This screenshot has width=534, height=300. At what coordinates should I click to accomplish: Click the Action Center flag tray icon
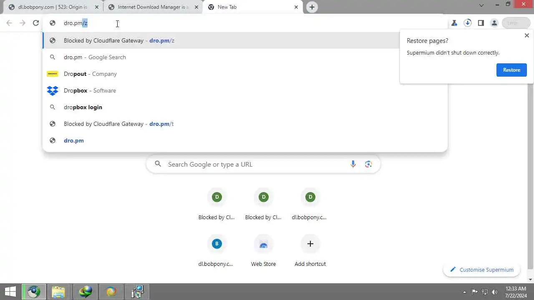click(475, 292)
